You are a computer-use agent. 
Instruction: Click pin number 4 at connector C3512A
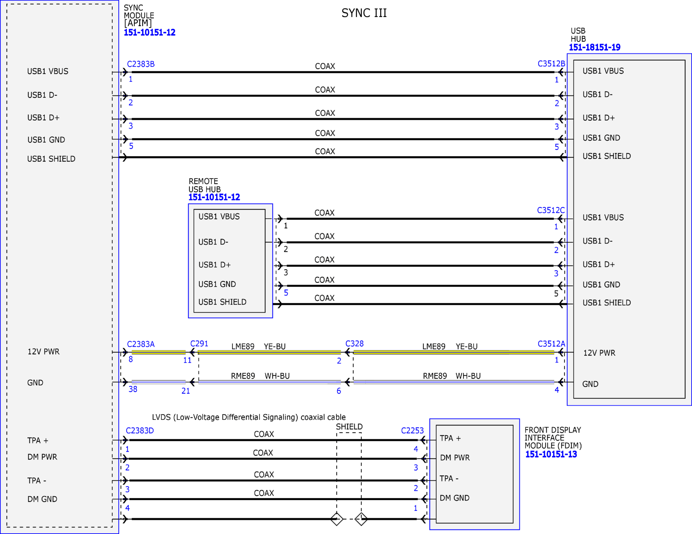point(557,390)
